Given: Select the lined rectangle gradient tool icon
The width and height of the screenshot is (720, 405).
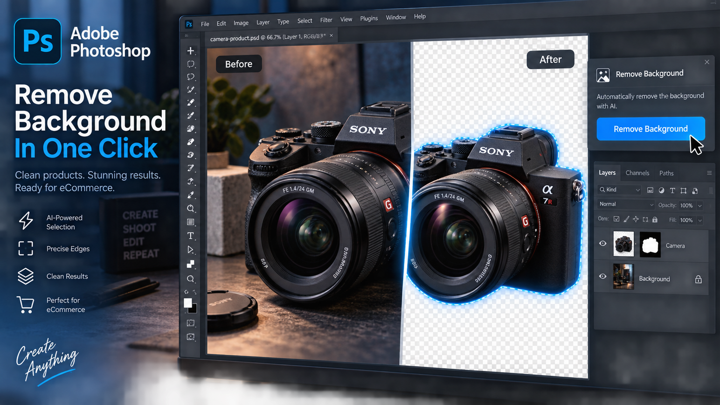Looking at the screenshot, I should pyautogui.click(x=190, y=222).
